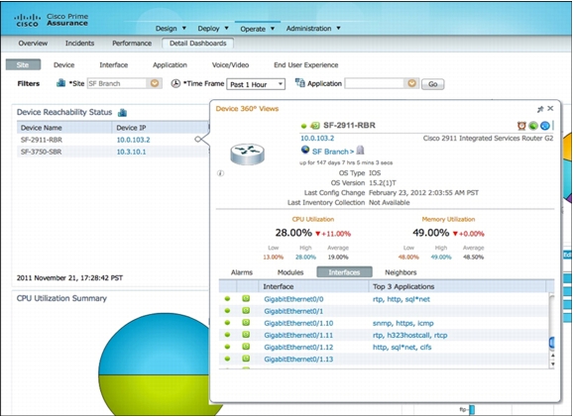Select the Voice/Video dashboard tab
The width and height of the screenshot is (573, 417).
point(230,65)
